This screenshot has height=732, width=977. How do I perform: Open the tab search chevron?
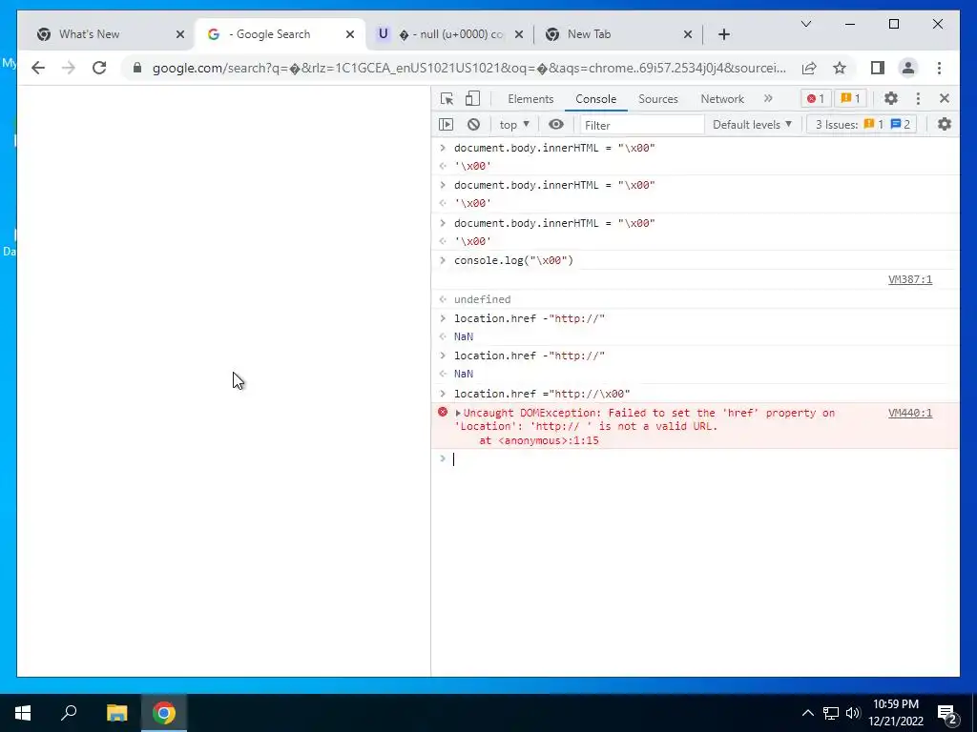click(x=805, y=24)
